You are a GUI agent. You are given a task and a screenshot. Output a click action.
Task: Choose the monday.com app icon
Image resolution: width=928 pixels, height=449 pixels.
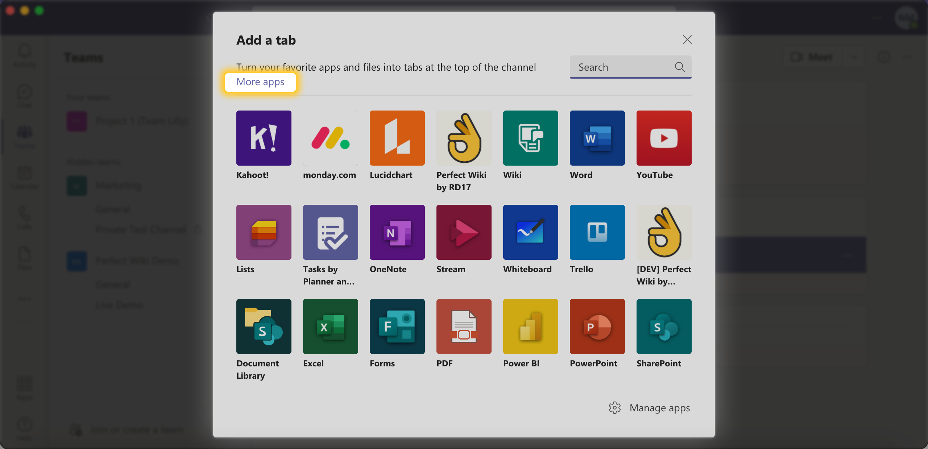330,138
